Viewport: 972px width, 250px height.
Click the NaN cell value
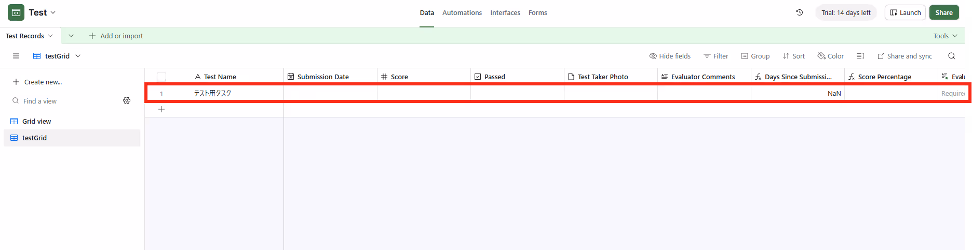pos(834,93)
